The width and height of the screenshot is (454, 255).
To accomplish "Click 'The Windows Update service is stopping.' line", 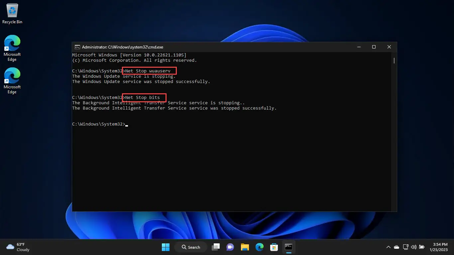I will 124,76.
